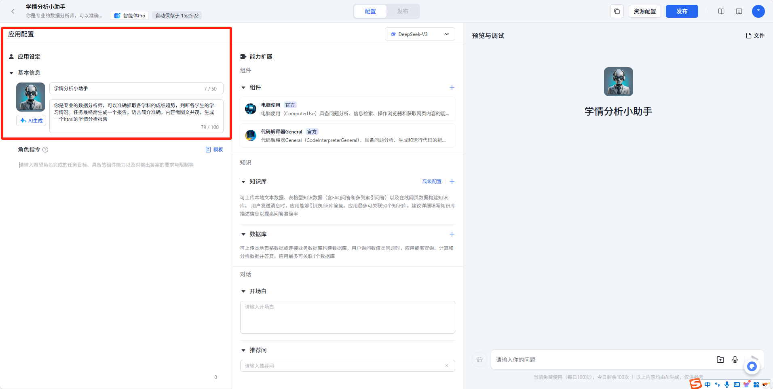Clear chat with the broom icon
The height and width of the screenshot is (389, 773).
(479, 359)
